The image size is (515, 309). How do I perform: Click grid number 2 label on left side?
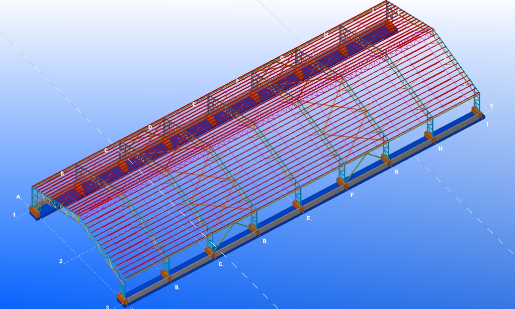pos(61,261)
